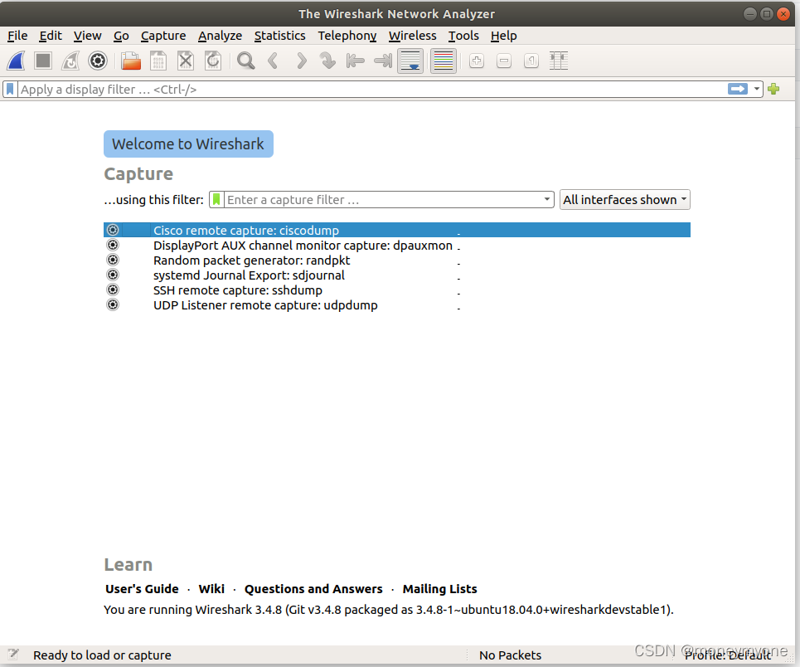The height and width of the screenshot is (667, 800).
Task: Select SSH remote capture: sshdump row
Action: click(397, 290)
